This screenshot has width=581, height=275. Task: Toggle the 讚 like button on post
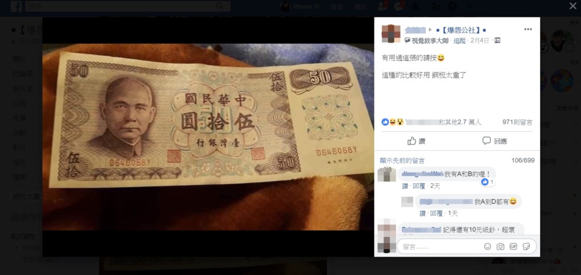pos(416,141)
